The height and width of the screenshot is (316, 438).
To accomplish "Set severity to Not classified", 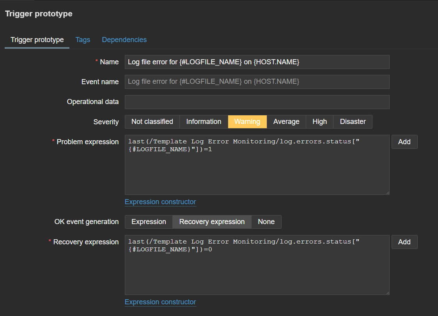I will click(x=152, y=122).
